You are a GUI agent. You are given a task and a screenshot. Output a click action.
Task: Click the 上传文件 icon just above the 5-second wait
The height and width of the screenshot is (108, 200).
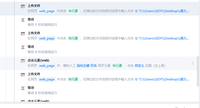(23, 75)
